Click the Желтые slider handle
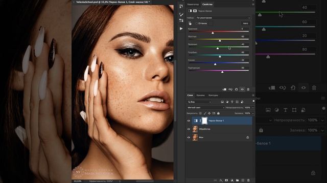 pyautogui.click(x=220, y=41)
